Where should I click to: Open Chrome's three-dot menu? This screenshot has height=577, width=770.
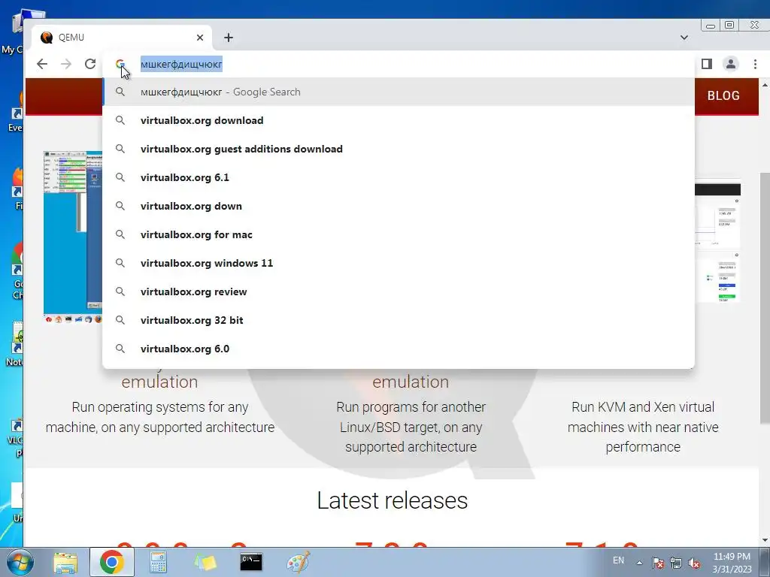point(755,64)
